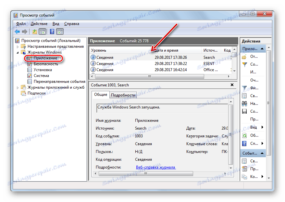
Task: Open the Система log
Action: tap(41, 76)
